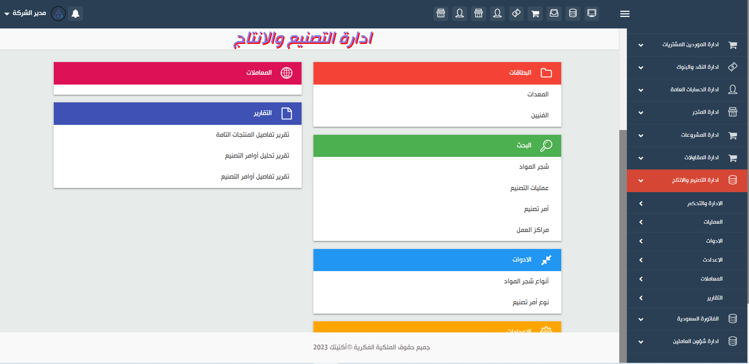Screen dimensions: 749x364
Task: Click the database icon beside الفاتورة السعودية
Action: click(732, 319)
